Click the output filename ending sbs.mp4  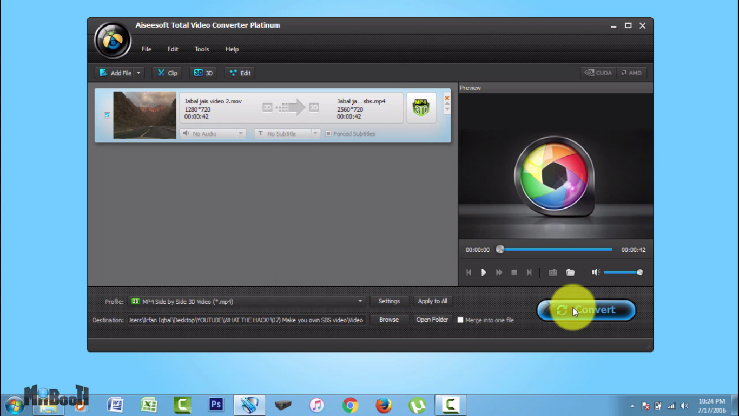point(361,101)
